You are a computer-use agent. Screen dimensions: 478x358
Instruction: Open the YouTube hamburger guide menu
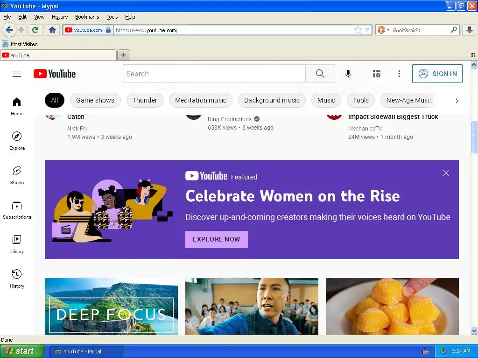point(17,74)
